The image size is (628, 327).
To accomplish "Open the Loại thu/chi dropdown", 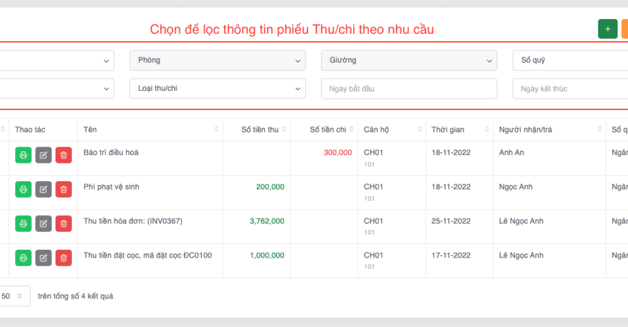I will point(217,88).
